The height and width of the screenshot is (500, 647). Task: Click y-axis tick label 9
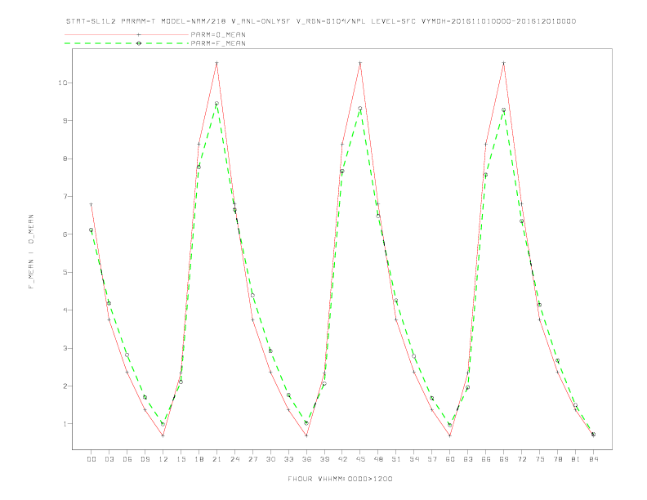coord(65,120)
